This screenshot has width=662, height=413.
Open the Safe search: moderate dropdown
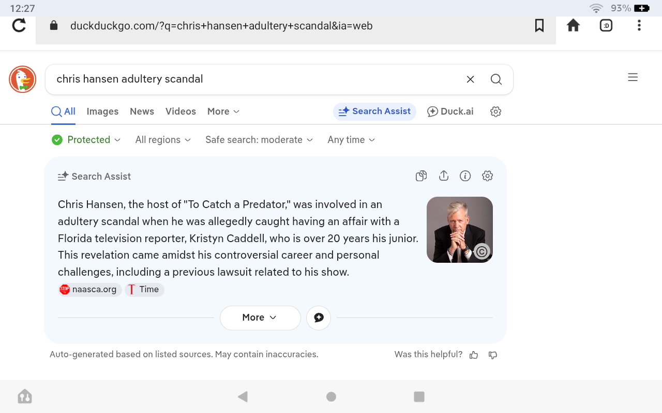click(259, 140)
